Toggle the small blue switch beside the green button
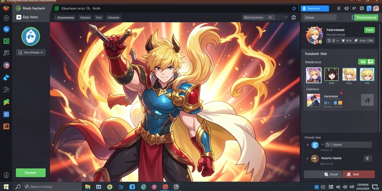 pyautogui.click(x=352, y=18)
